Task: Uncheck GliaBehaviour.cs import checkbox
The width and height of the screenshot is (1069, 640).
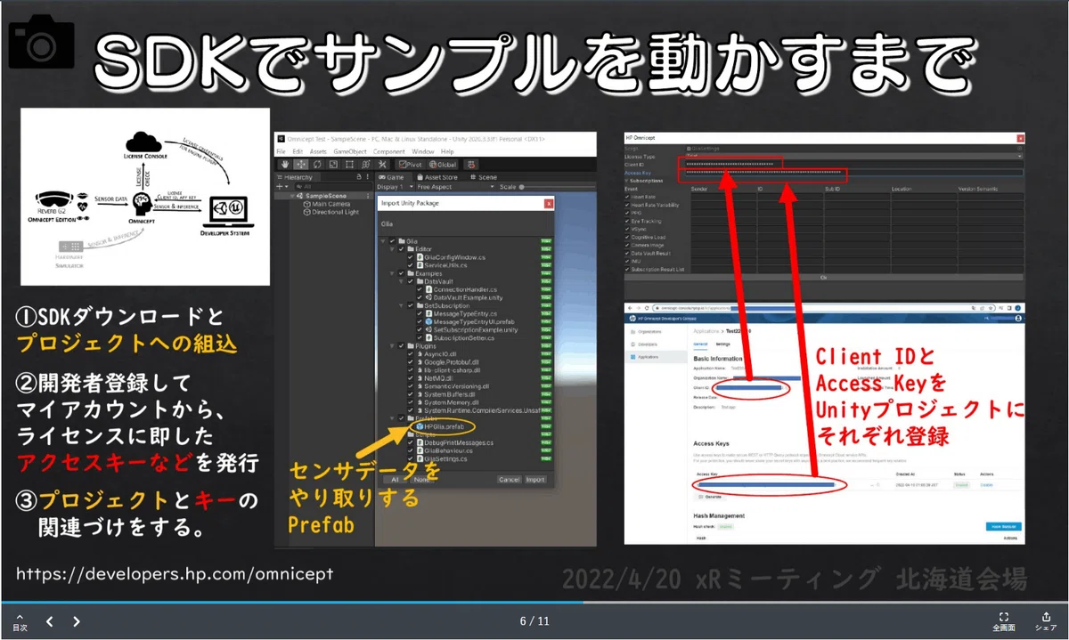Action: pyautogui.click(x=410, y=450)
